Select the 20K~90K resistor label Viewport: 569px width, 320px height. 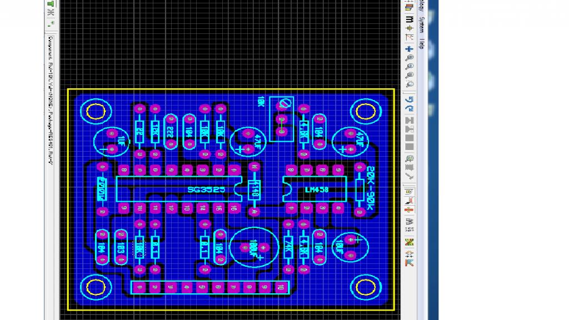pyautogui.click(x=370, y=189)
